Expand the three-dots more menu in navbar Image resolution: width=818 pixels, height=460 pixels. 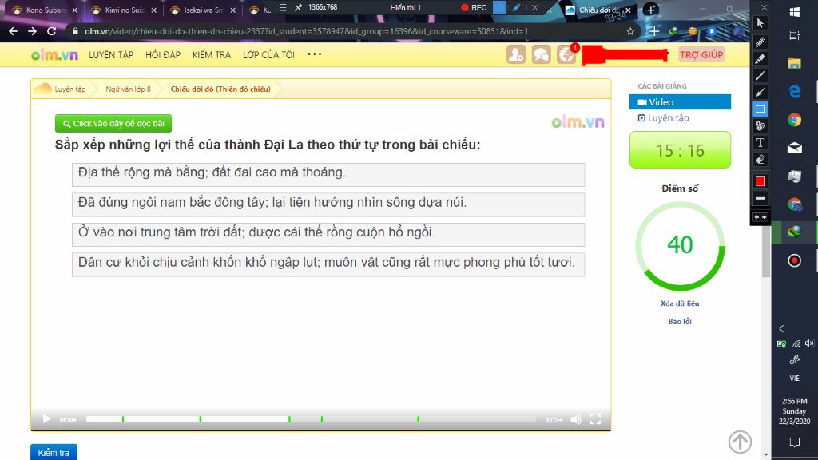click(314, 54)
